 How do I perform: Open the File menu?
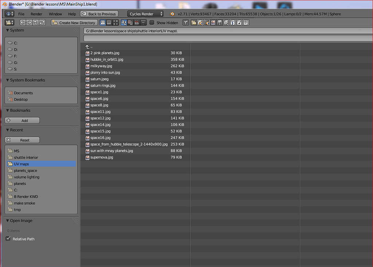pyautogui.click(x=21, y=14)
